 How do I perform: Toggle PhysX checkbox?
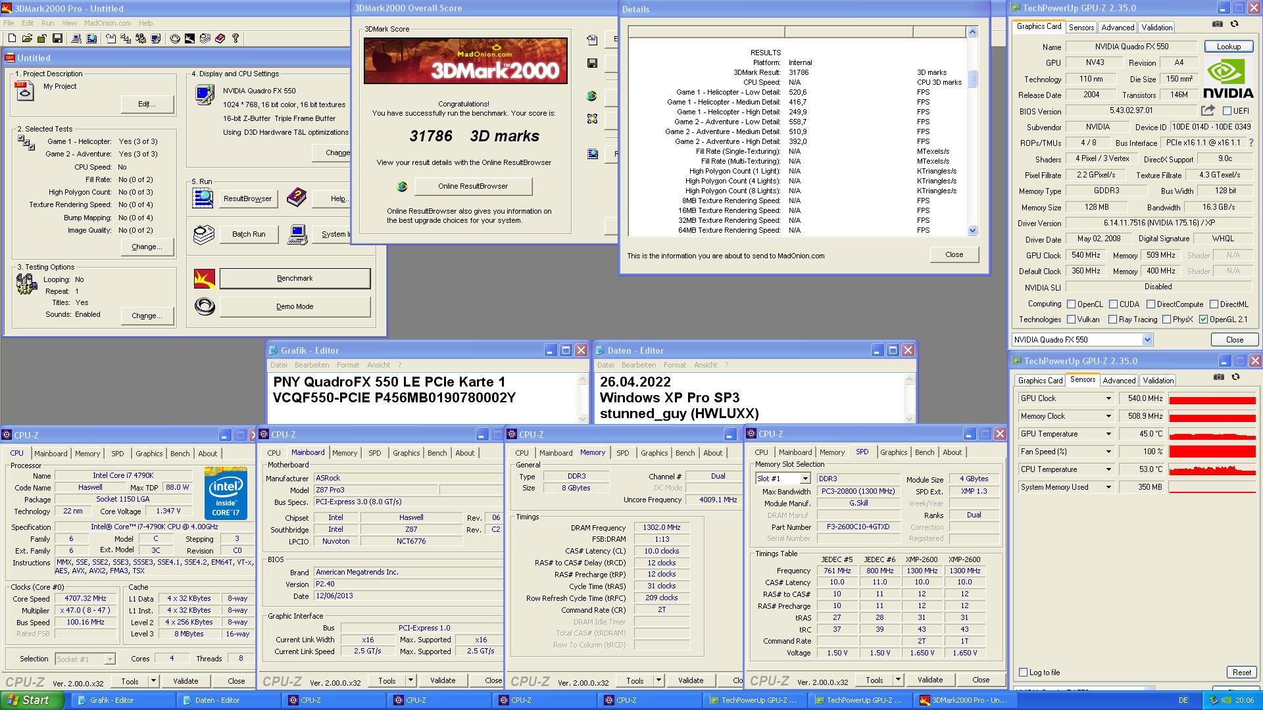click(x=1166, y=319)
